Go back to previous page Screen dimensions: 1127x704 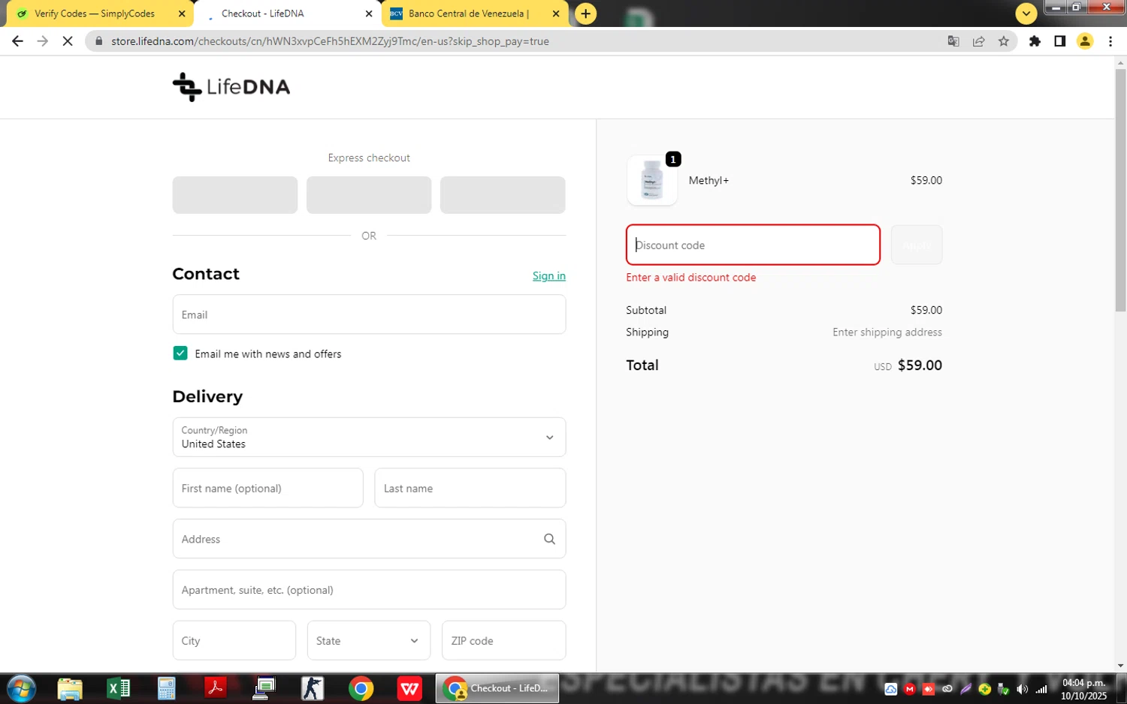[x=17, y=41]
